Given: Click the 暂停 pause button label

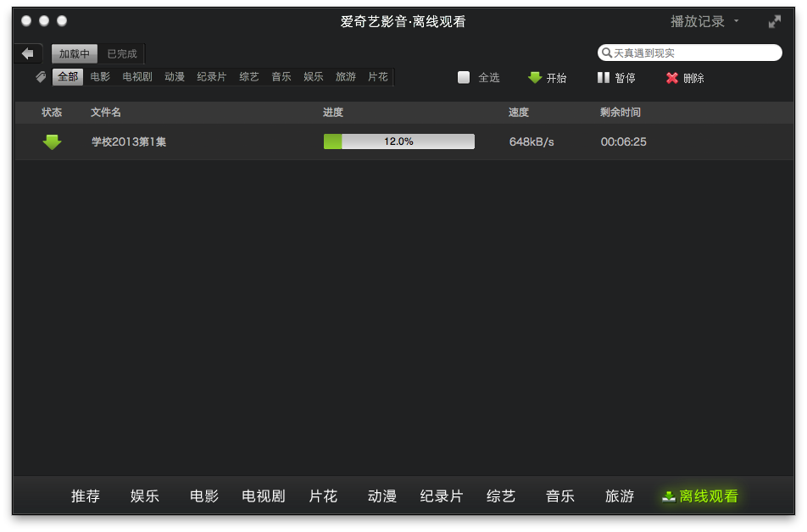Looking at the screenshot, I should point(626,78).
